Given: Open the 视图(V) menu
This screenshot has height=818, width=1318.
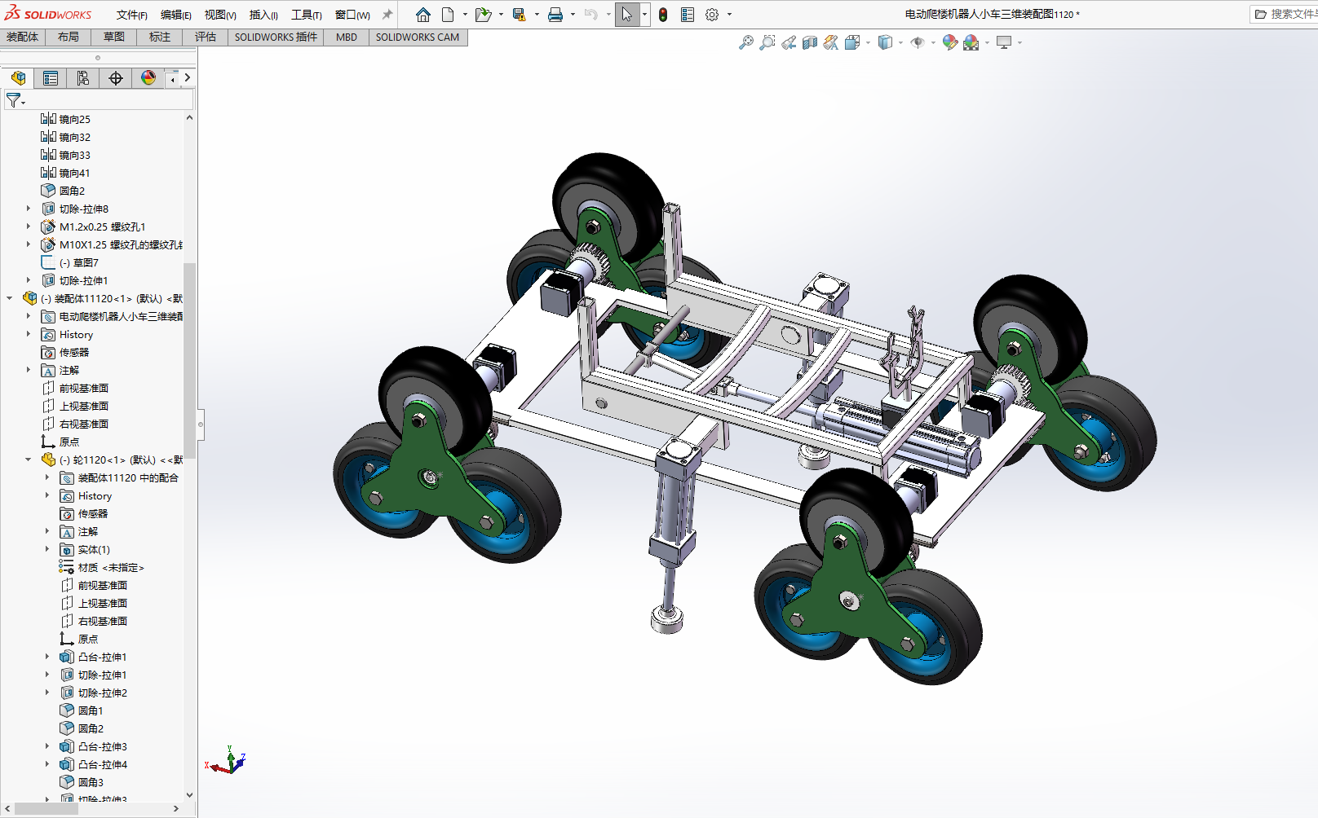Looking at the screenshot, I should point(220,15).
